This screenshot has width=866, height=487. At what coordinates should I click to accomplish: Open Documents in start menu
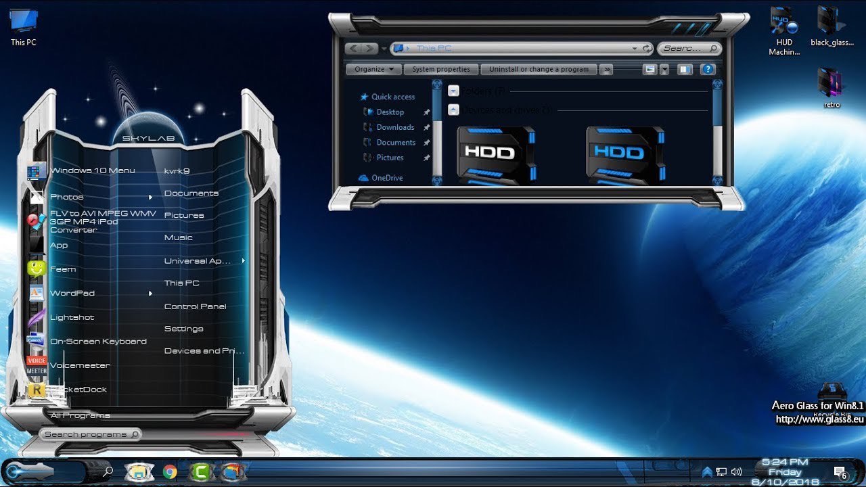click(191, 193)
